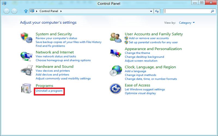Open Find and fix problems
This screenshot has width=218, height=136.
coord(50,46)
